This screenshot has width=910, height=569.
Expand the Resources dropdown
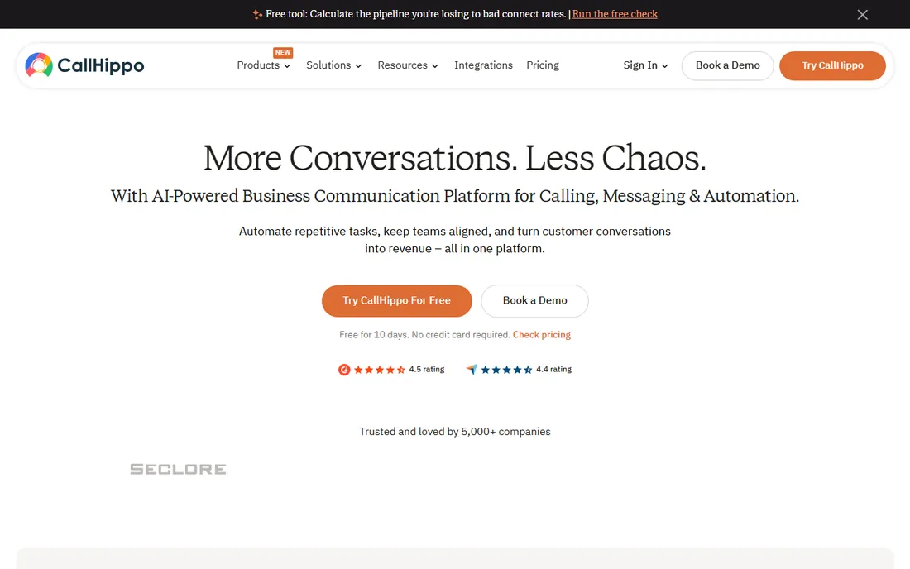coord(407,65)
